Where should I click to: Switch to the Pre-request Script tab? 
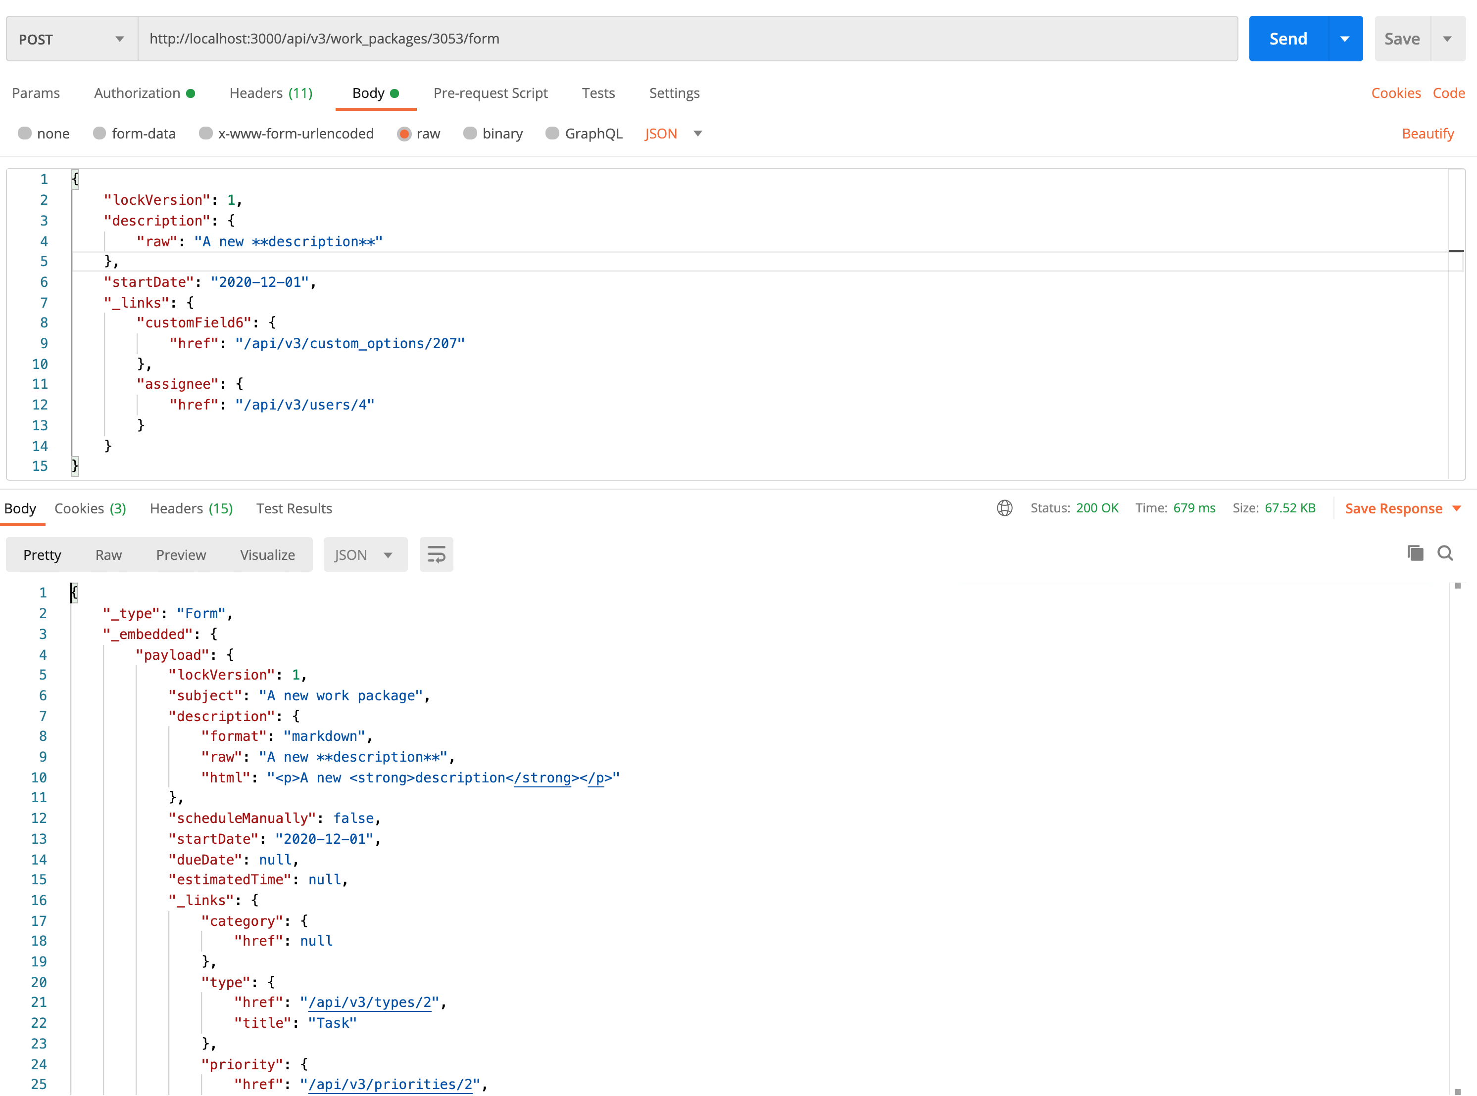[490, 93]
